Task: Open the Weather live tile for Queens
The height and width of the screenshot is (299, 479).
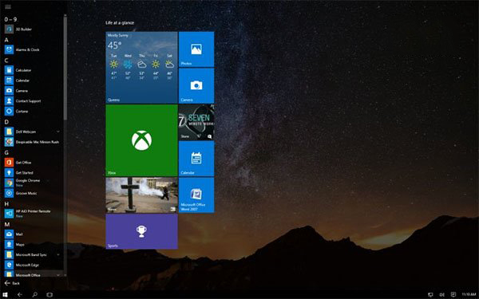Action: coord(141,68)
